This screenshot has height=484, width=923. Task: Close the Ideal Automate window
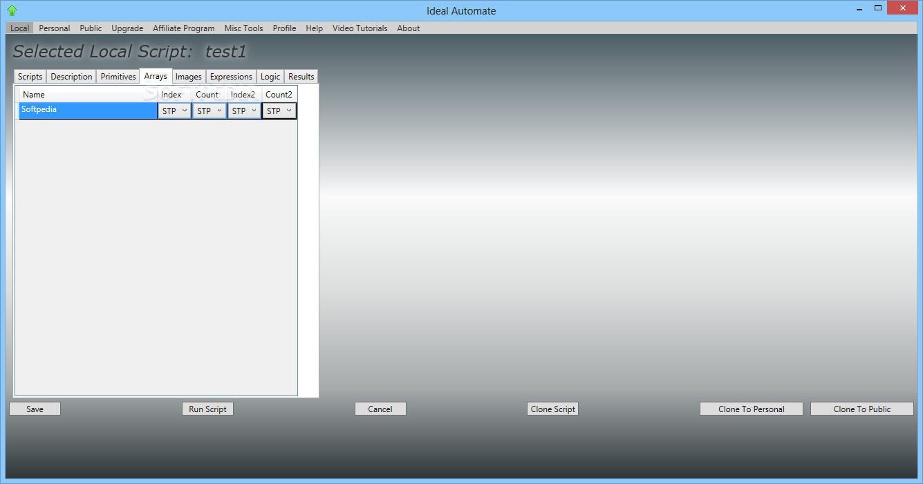[903, 8]
